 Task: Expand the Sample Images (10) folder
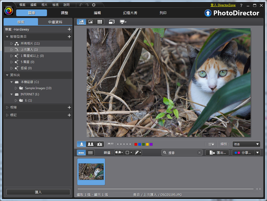tap(16, 88)
